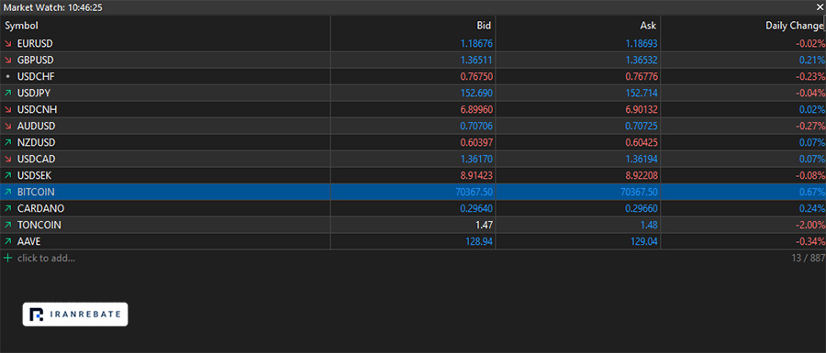Click the red down arrow beside USDCAD
The height and width of the screenshot is (353, 826).
coord(8,159)
